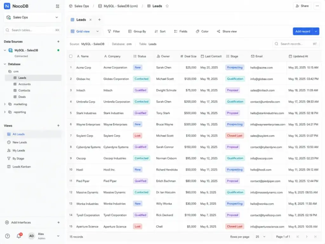Click the Deal Size column header
The width and height of the screenshot is (325, 244).
point(188,56)
